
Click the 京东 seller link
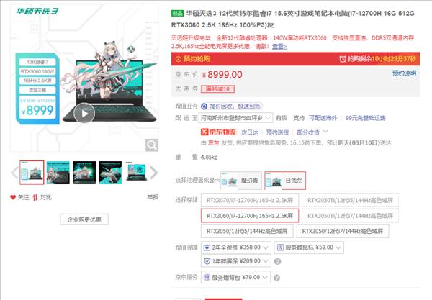214,143
